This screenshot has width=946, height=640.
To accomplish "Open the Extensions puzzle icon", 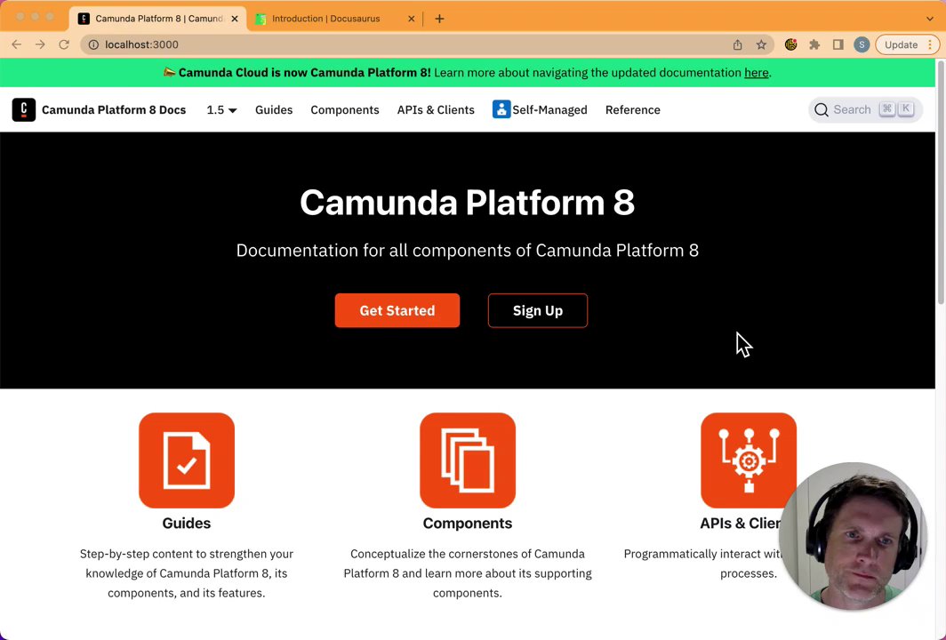I will (814, 44).
